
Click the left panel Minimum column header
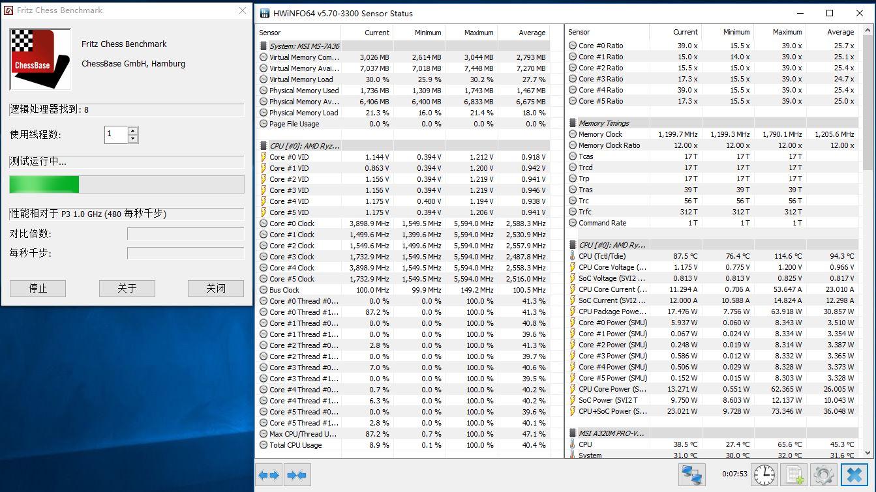point(418,33)
